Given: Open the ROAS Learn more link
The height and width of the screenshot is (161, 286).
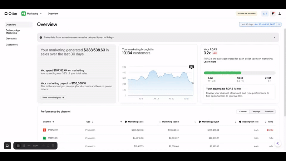Looking at the screenshot, I should click(x=210, y=62).
